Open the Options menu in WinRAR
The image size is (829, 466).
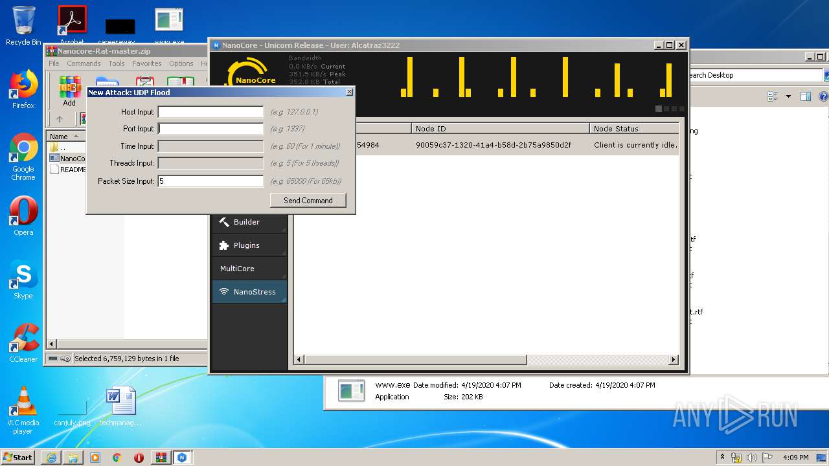(181, 63)
